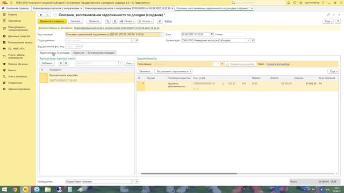
Task: Open calendar picker next to Дата field
Action: 211,34
